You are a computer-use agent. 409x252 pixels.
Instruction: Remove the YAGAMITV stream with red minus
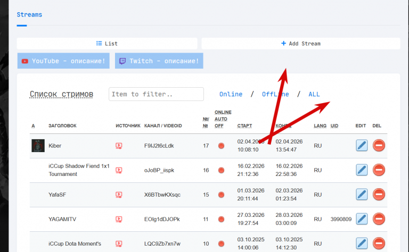(x=379, y=219)
